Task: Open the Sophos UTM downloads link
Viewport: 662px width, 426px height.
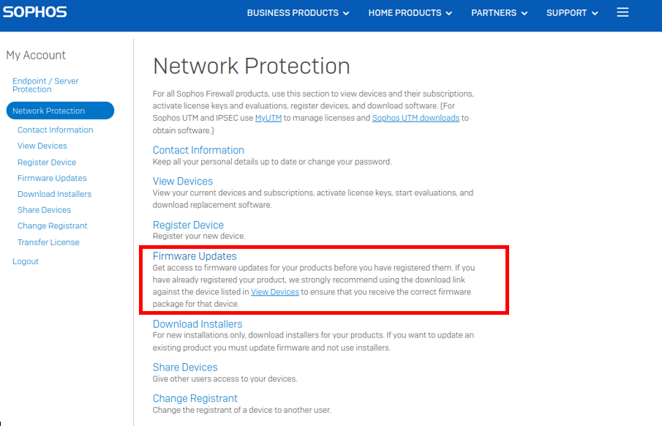Action: pyautogui.click(x=415, y=118)
